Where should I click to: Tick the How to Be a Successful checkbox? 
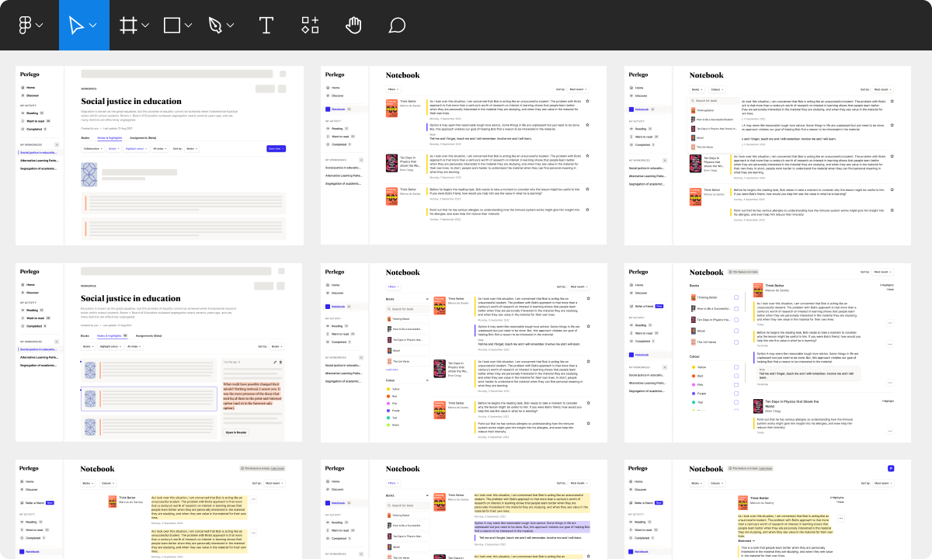pyautogui.click(x=736, y=308)
